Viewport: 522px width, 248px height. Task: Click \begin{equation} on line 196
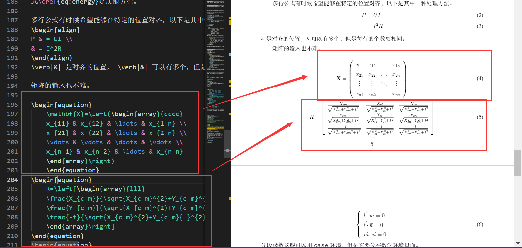pos(61,105)
